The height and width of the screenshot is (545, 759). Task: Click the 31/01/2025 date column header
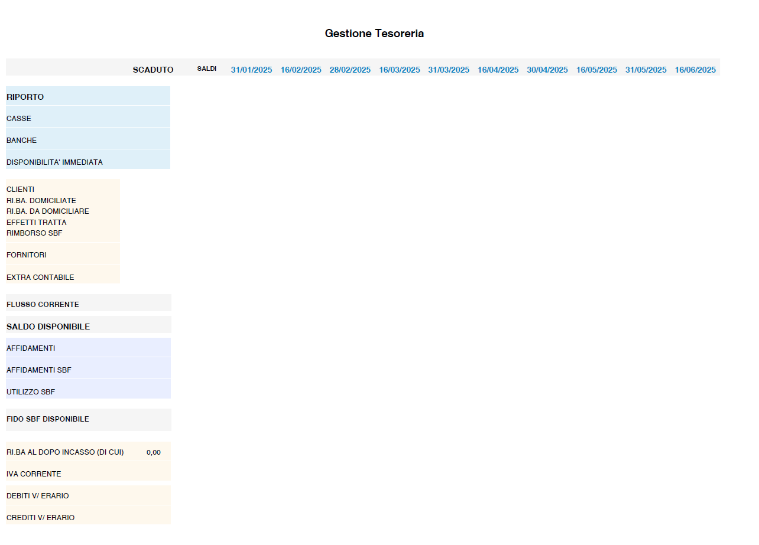click(x=251, y=70)
